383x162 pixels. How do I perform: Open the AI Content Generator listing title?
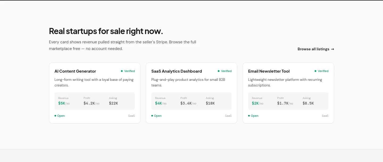[x=75, y=71]
